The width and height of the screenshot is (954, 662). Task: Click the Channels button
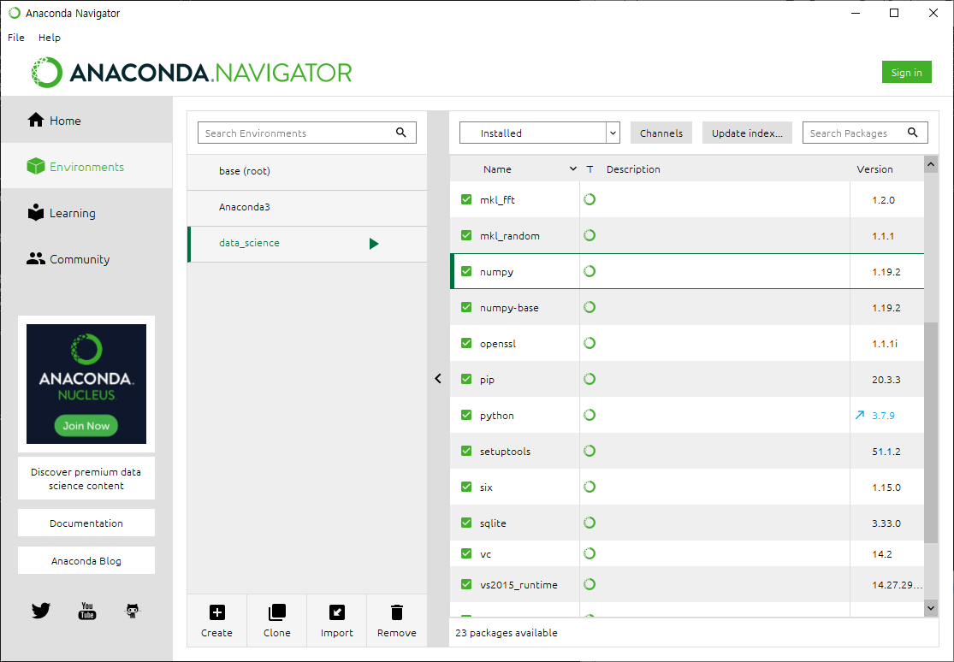[x=661, y=133]
